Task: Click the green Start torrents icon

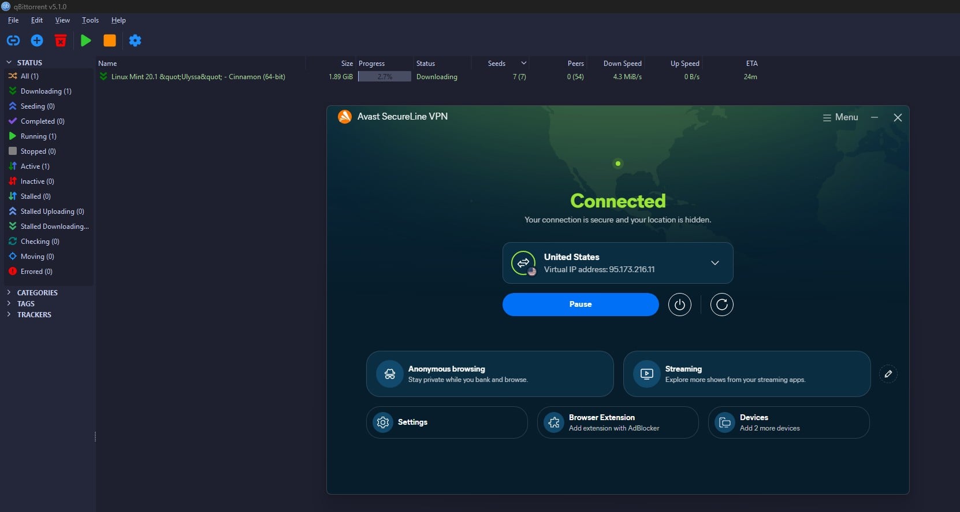Action: point(86,40)
